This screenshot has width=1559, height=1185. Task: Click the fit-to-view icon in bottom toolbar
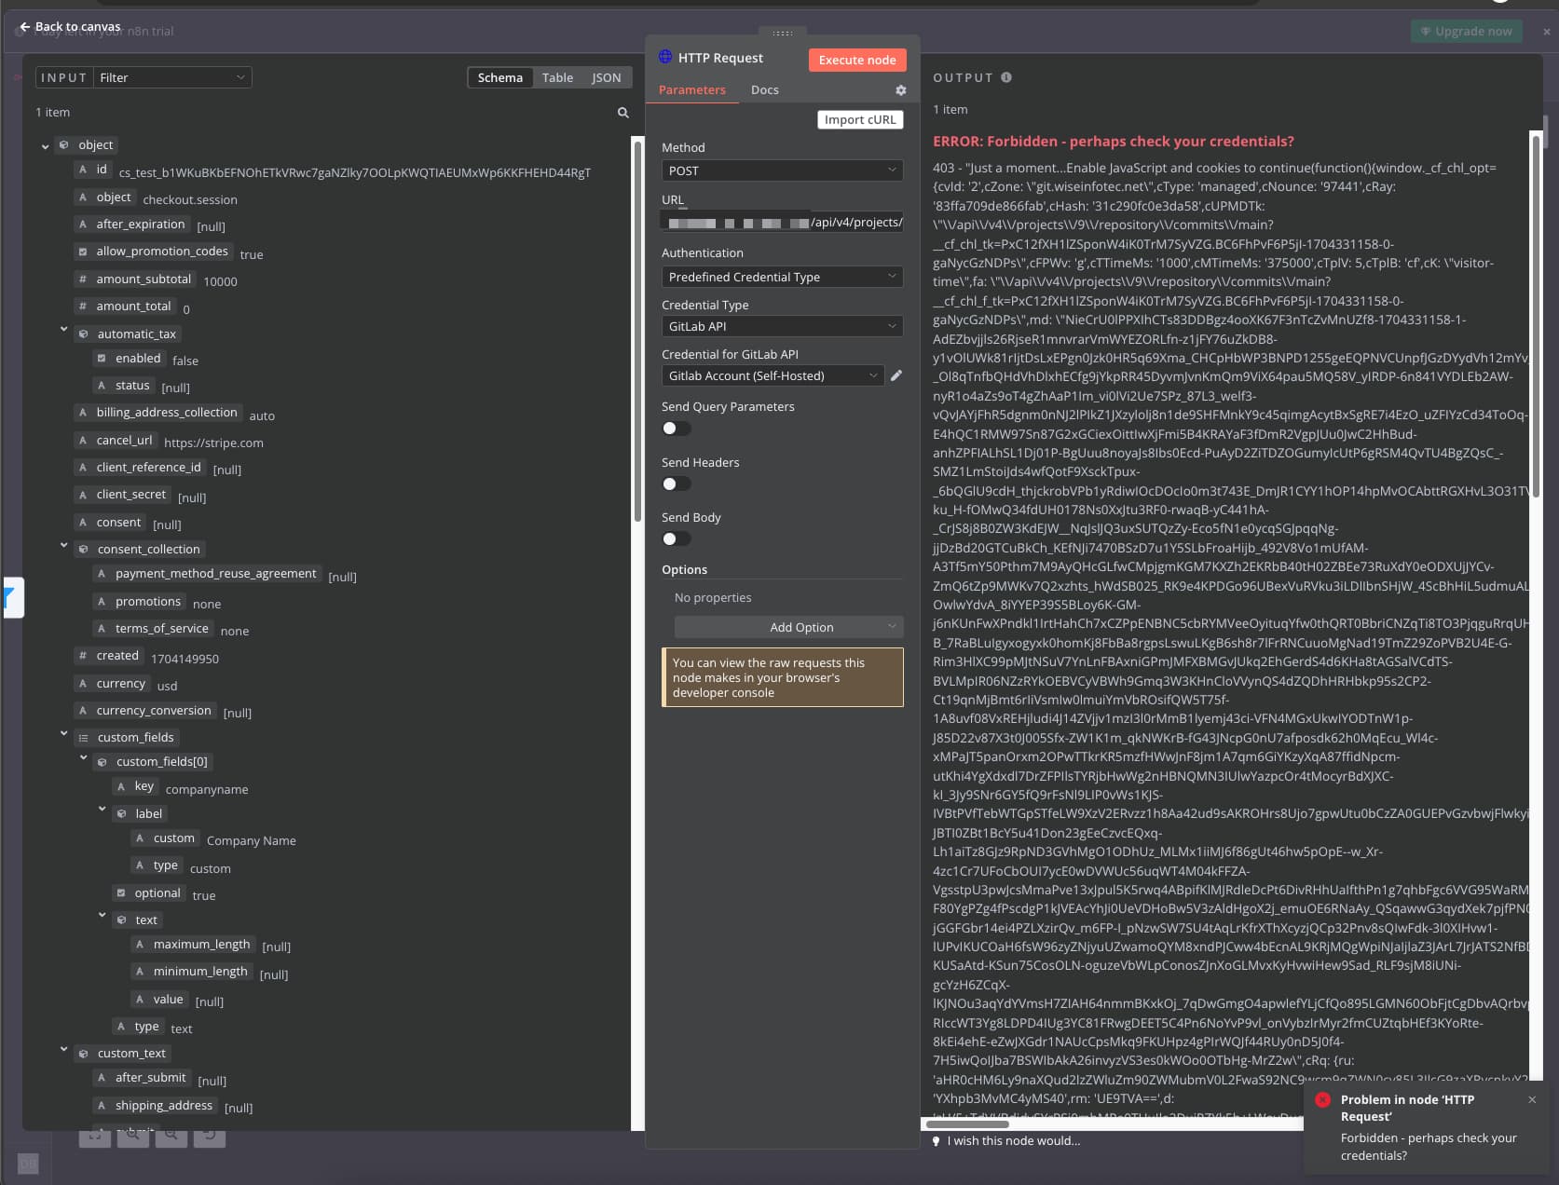tap(95, 1137)
